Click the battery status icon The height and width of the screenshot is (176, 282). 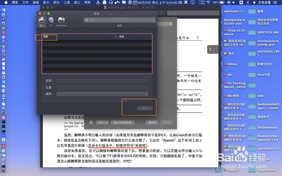[x=222, y=2]
